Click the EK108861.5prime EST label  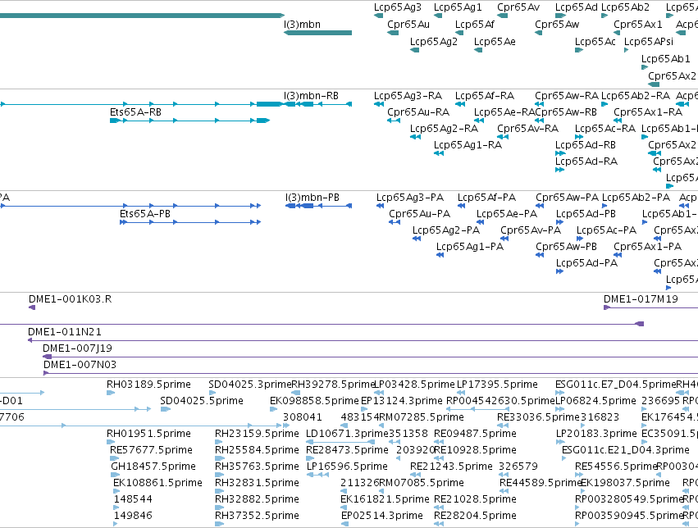point(157,483)
